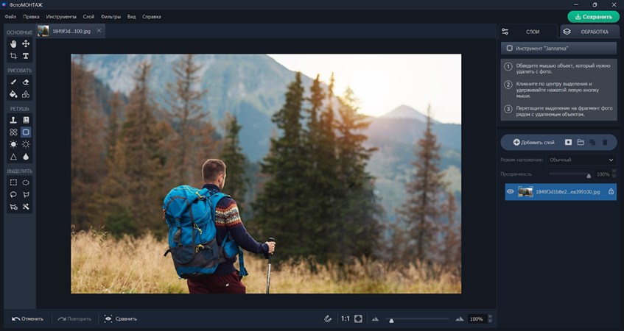This screenshot has width=624, height=331.
Task: Click 'Добавить слой' button
Action: (x=533, y=142)
